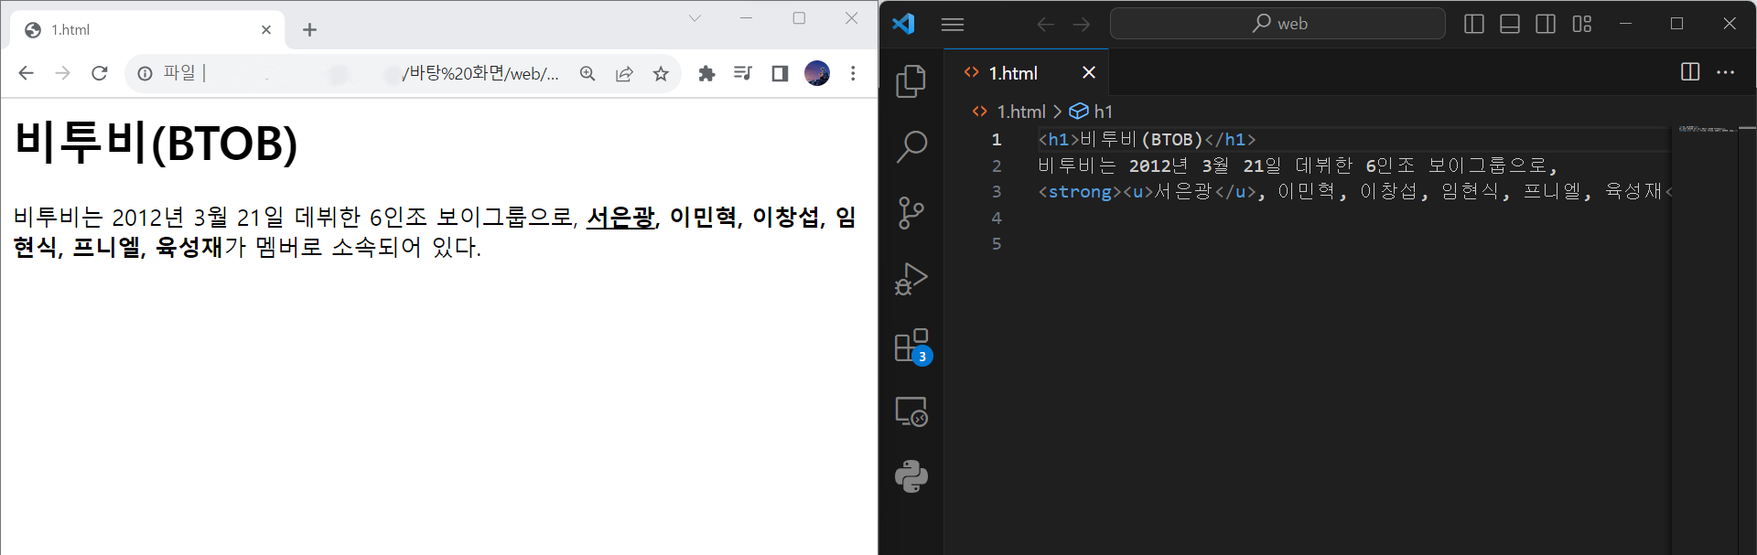Click line number 3 in editor
The height and width of the screenshot is (555, 1757).
tap(997, 192)
